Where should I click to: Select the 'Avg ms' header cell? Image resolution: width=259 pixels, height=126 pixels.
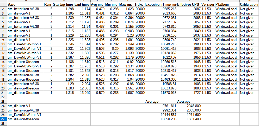98,5
